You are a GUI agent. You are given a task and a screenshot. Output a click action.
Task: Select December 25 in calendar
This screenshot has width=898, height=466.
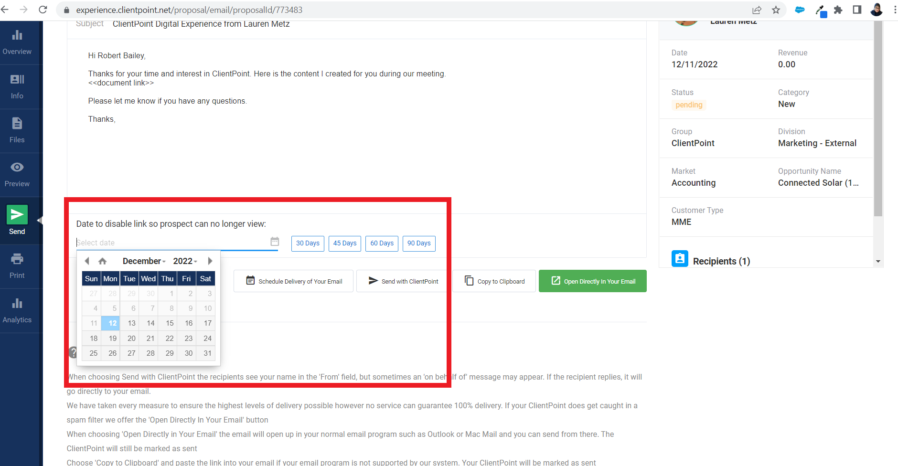click(x=91, y=353)
